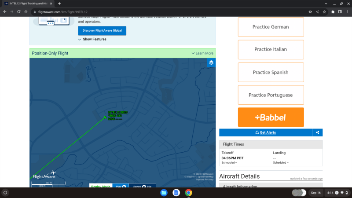Open the Sep 16 calendar date
This screenshot has width=352, height=198.
click(x=315, y=193)
